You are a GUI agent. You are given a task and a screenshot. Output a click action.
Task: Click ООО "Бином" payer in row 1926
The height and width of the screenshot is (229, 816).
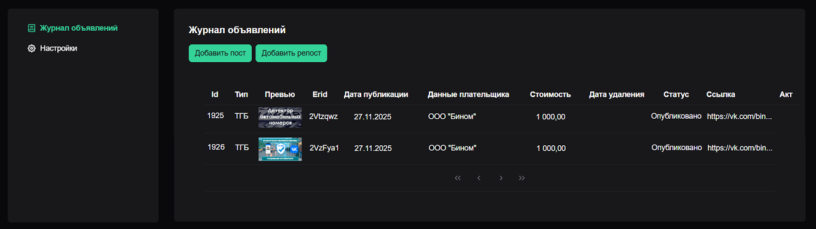pyautogui.click(x=452, y=148)
